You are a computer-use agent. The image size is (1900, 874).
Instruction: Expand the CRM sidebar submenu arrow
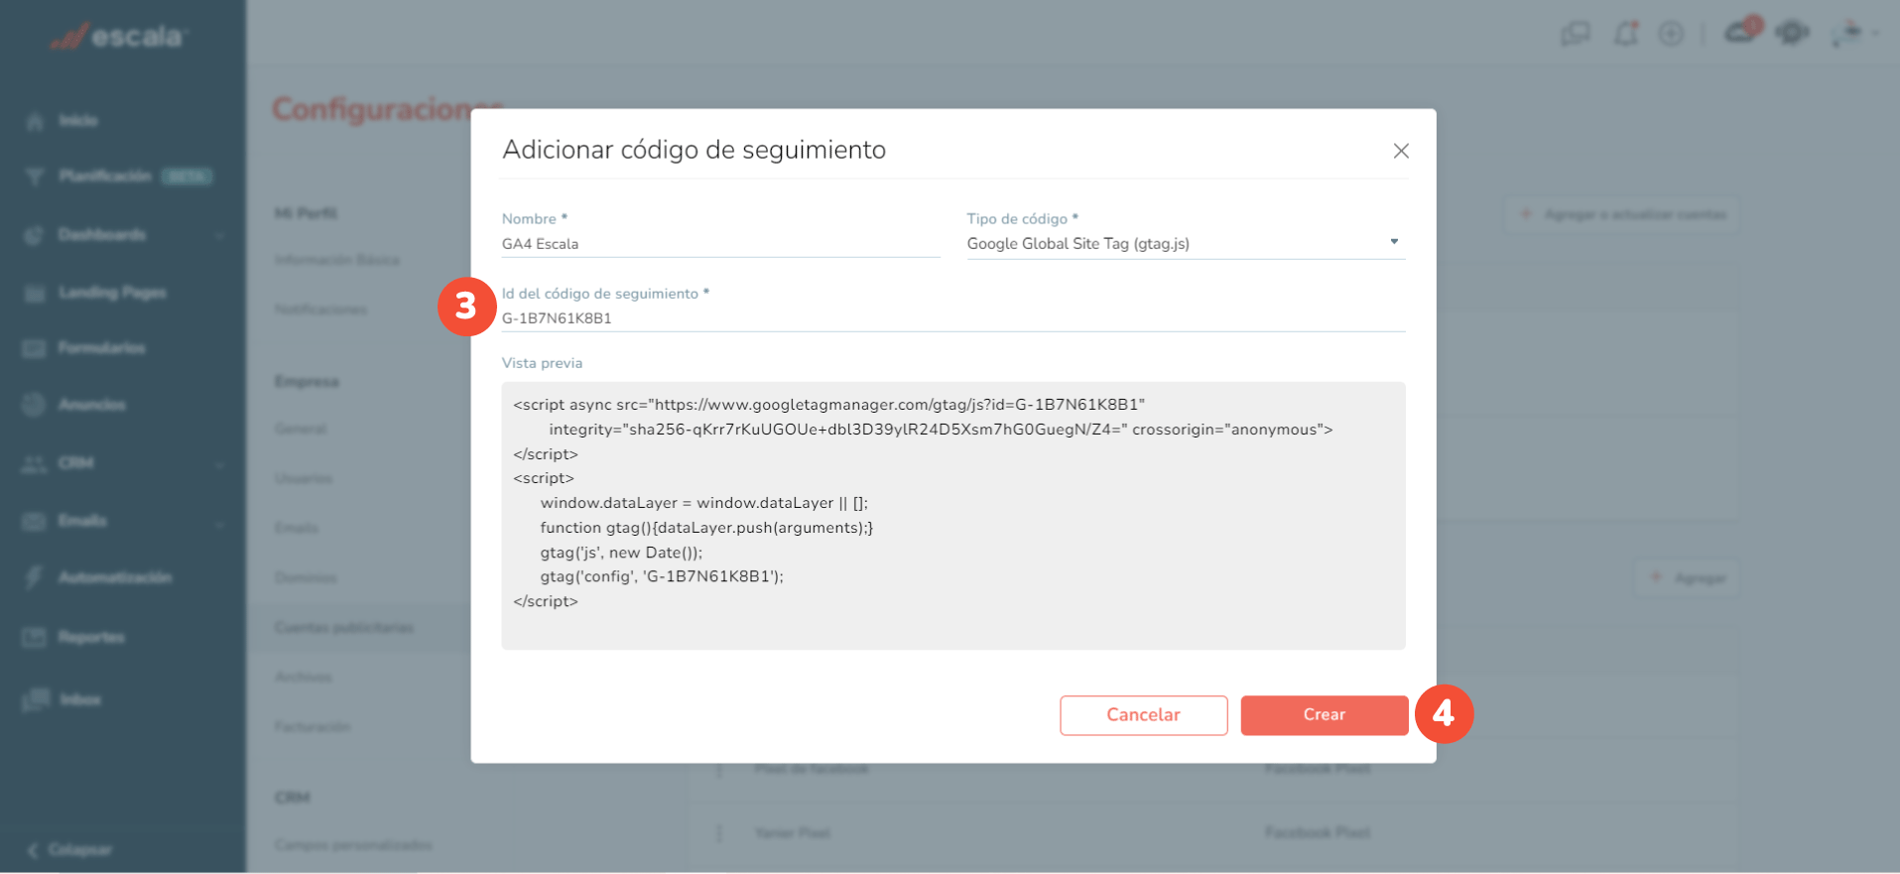point(219,463)
